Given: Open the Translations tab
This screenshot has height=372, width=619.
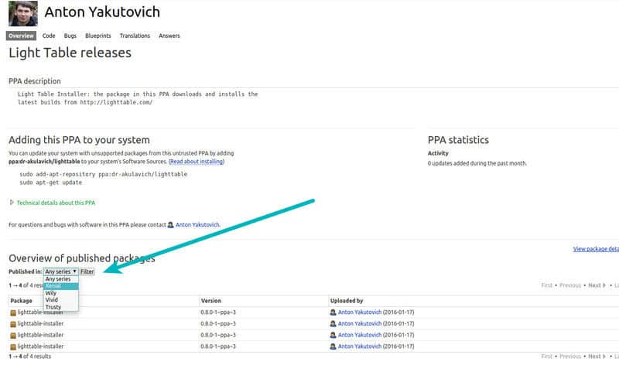Looking at the screenshot, I should pos(135,36).
